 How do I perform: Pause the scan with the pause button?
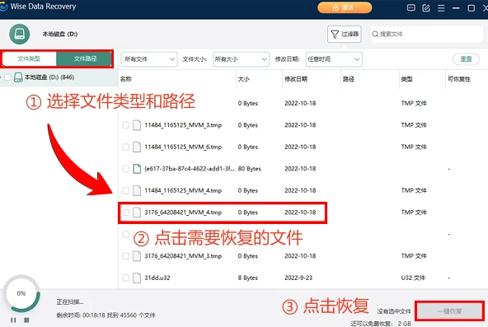click(13, 320)
